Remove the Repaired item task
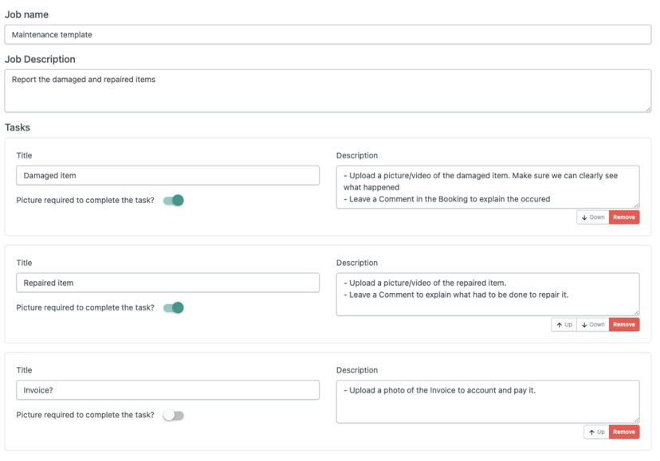The image size is (660, 461). [x=624, y=325]
